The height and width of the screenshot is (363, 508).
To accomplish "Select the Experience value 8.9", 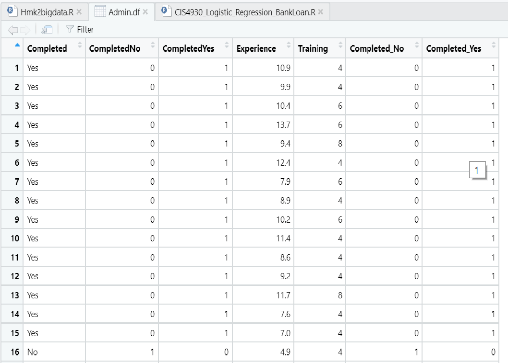I will click(285, 200).
